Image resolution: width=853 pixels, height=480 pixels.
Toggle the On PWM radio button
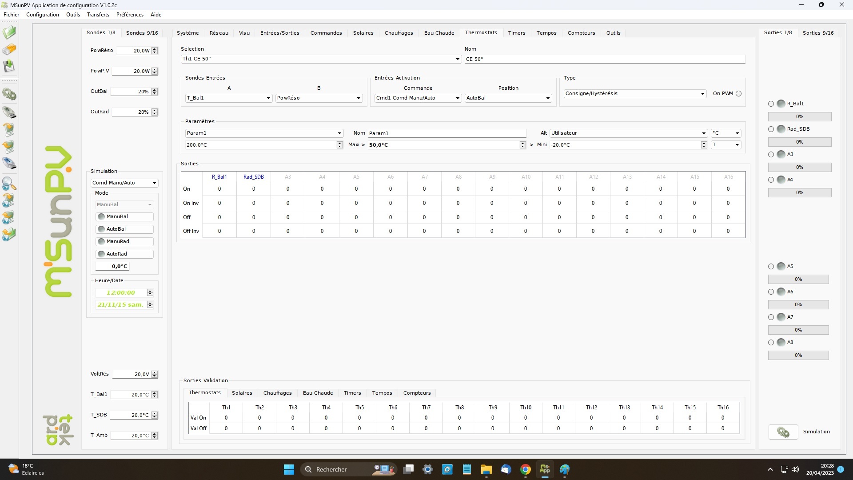pos(738,93)
